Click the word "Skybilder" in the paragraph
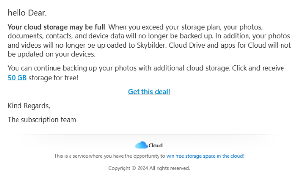Image resolution: width=300 pixels, height=180 pixels. pos(152,45)
